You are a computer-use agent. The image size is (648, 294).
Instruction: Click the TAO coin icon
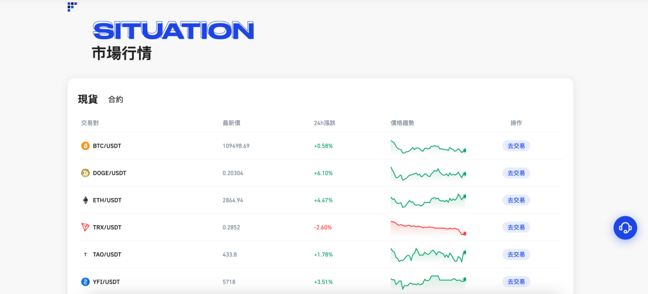85,255
